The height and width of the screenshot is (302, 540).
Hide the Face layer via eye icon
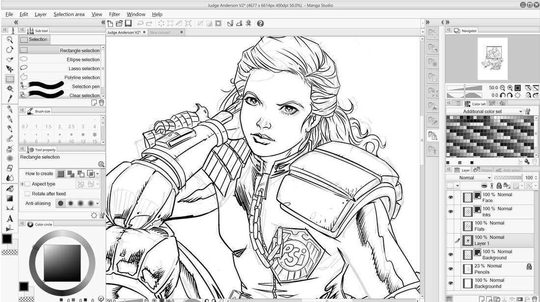pos(451,197)
